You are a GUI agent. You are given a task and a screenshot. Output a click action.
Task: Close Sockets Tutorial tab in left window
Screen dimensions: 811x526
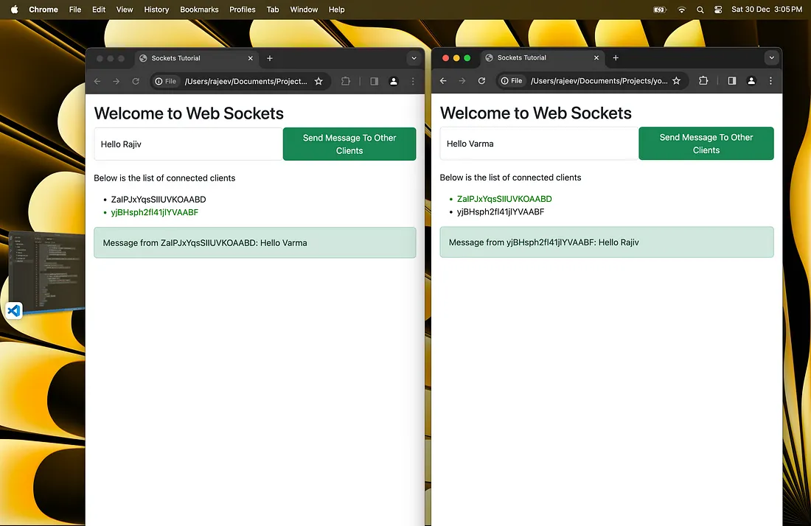[x=251, y=58]
